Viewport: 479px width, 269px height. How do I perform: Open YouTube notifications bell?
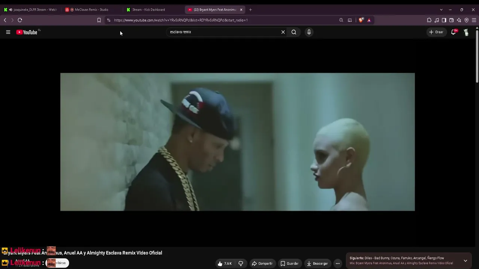click(454, 32)
